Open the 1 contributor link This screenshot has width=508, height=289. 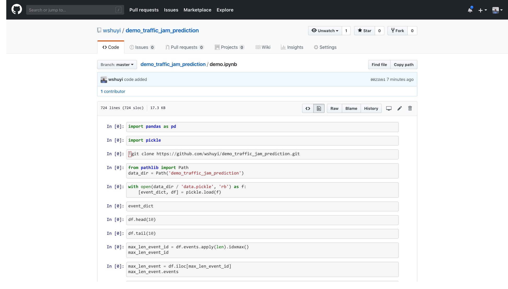click(x=113, y=91)
